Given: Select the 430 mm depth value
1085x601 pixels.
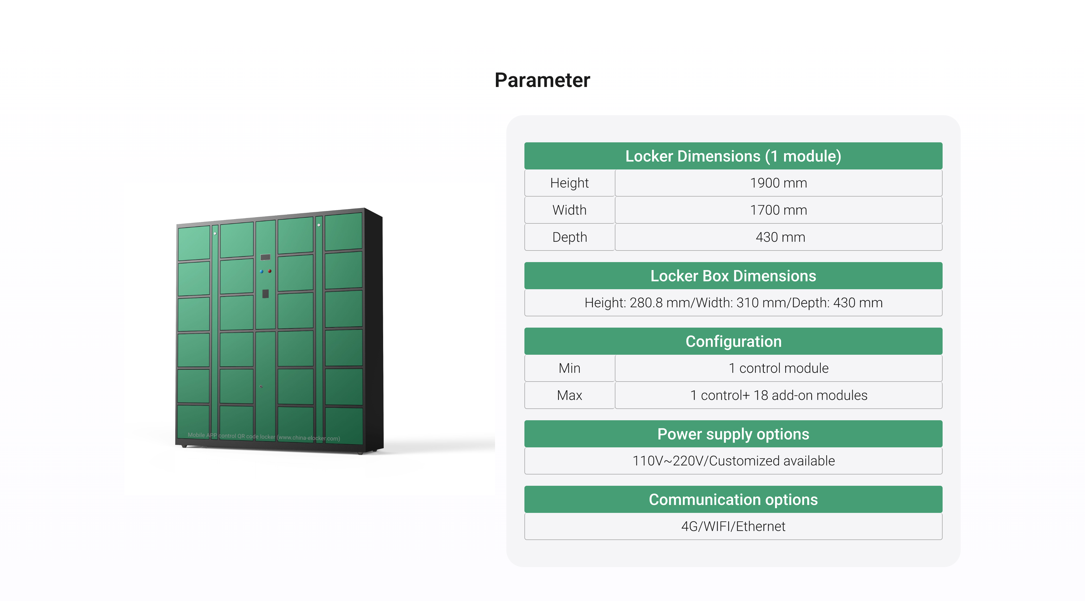Looking at the screenshot, I should point(778,237).
